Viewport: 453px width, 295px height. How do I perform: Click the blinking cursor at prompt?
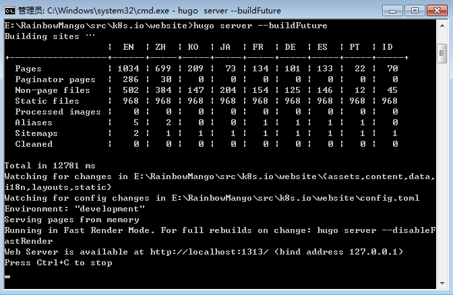pyautogui.click(x=7, y=277)
